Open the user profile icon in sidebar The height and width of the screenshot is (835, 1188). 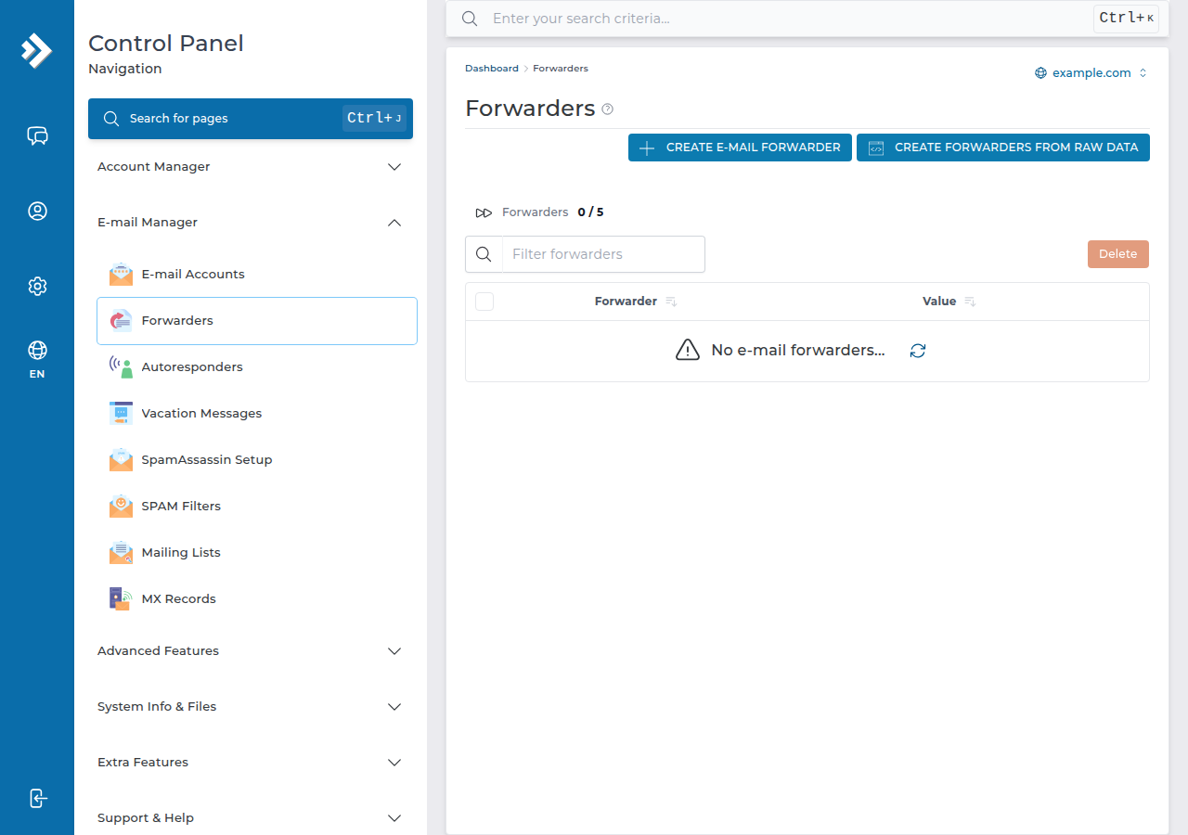(37, 212)
